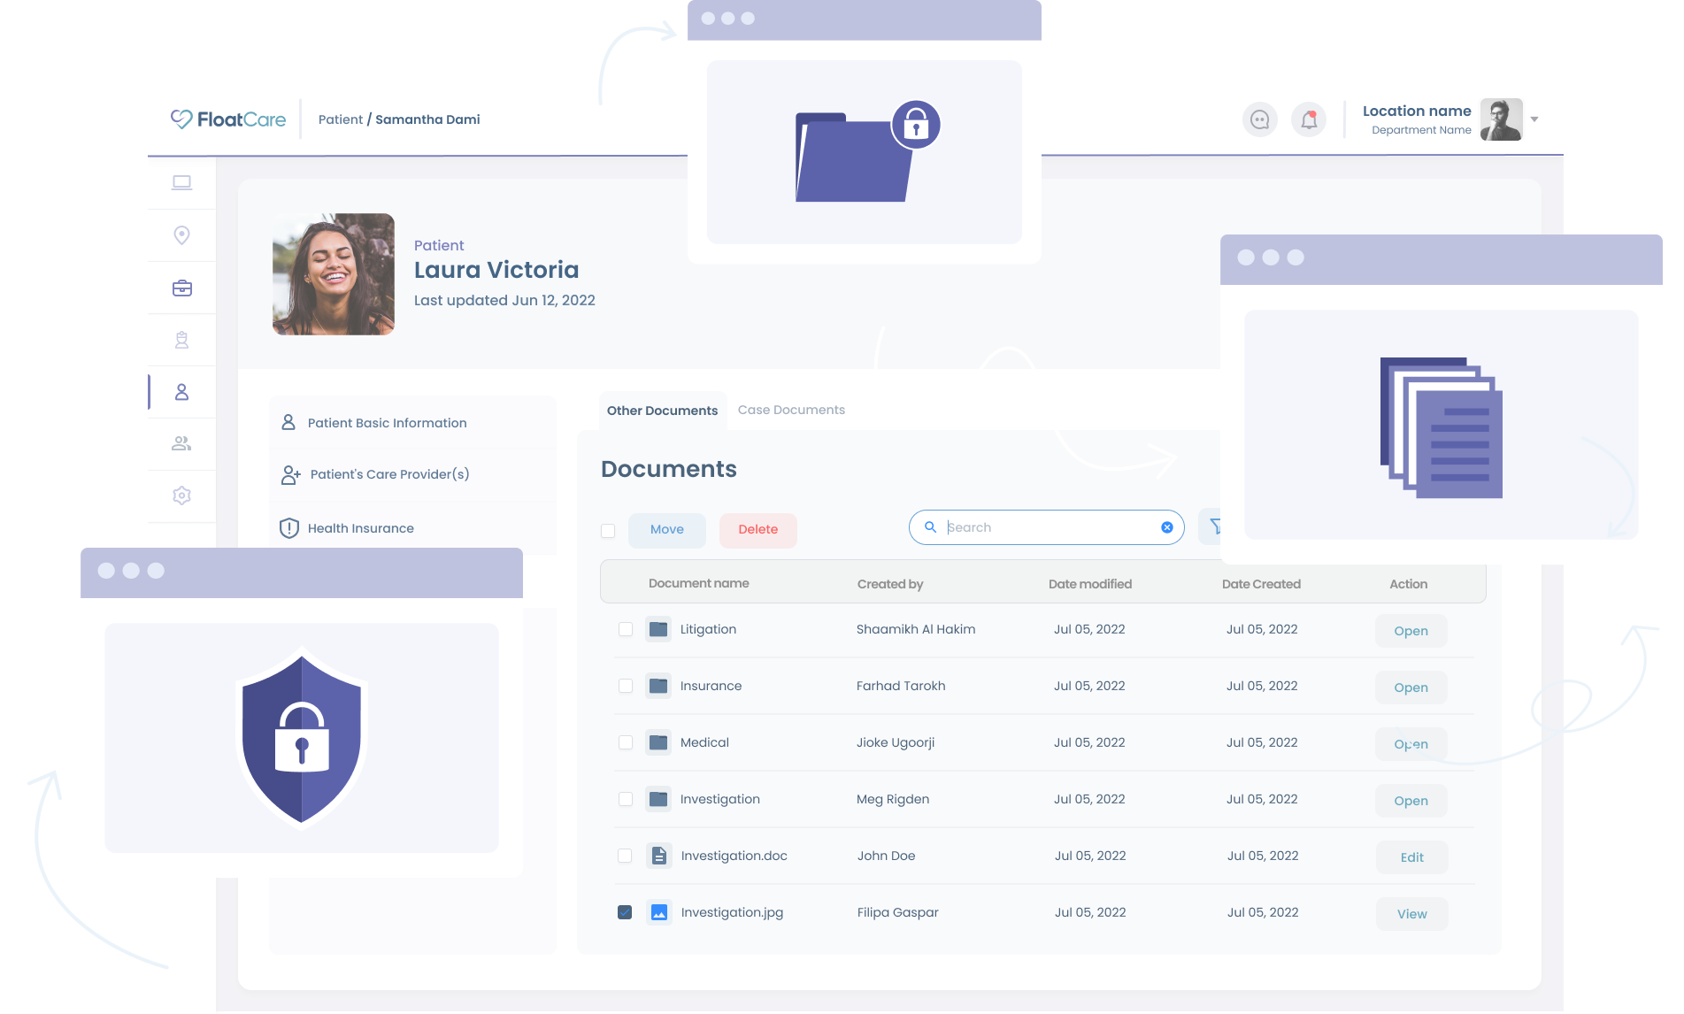The height and width of the screenshot is (1014, 1684).
Task: Click the Patient Basic Information person icon
Action: point(288,423)
